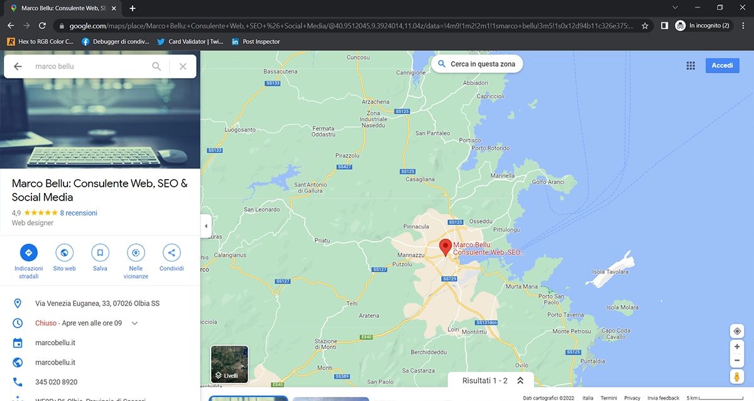Click the address location pin icon

coord(18,304)
